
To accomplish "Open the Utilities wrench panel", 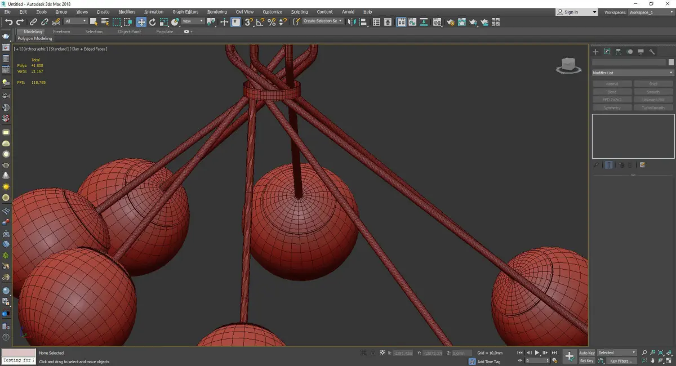I will 652,52.
